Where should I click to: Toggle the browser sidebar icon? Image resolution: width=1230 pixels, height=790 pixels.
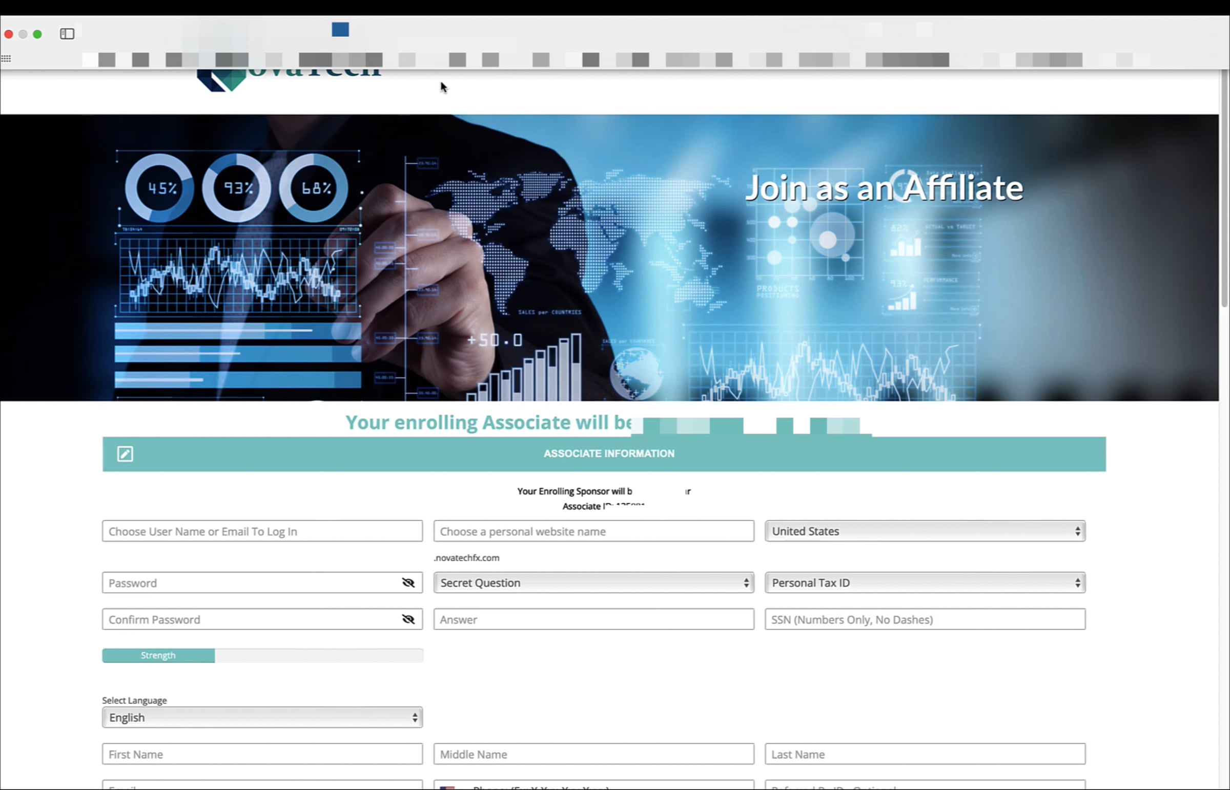[x=67, y=34]
